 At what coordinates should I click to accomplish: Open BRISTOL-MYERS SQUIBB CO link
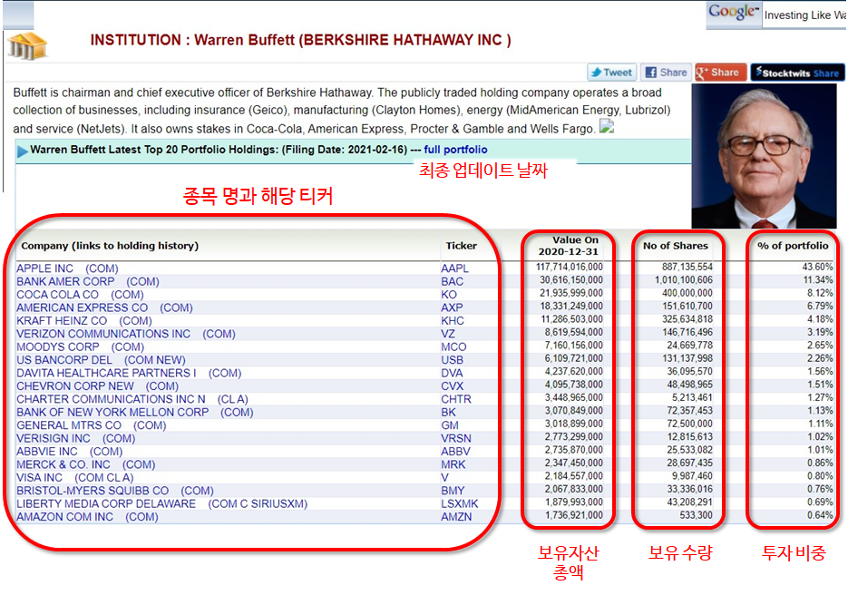114,491
